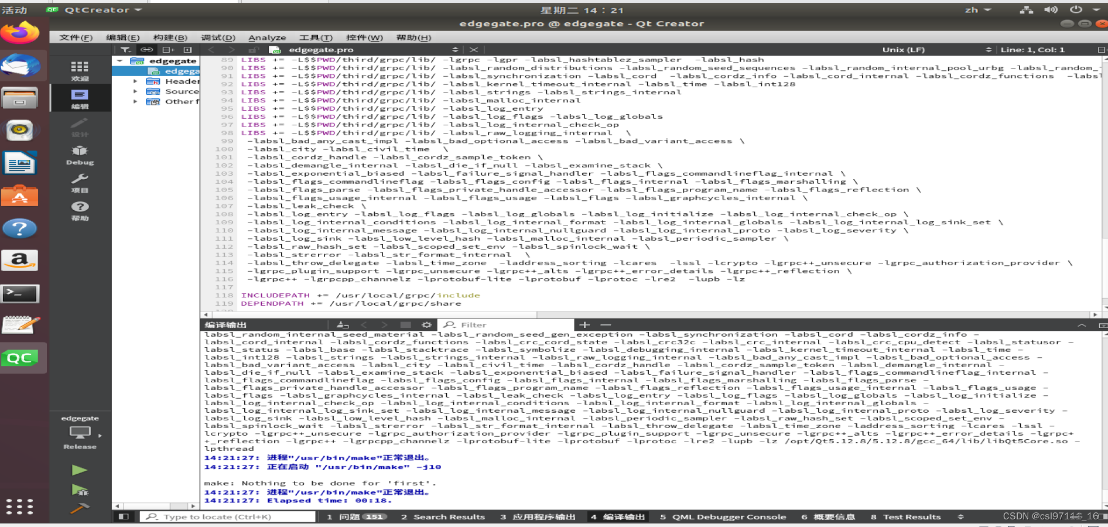Open the 构建(B) menu

click(x=169, y=37)
